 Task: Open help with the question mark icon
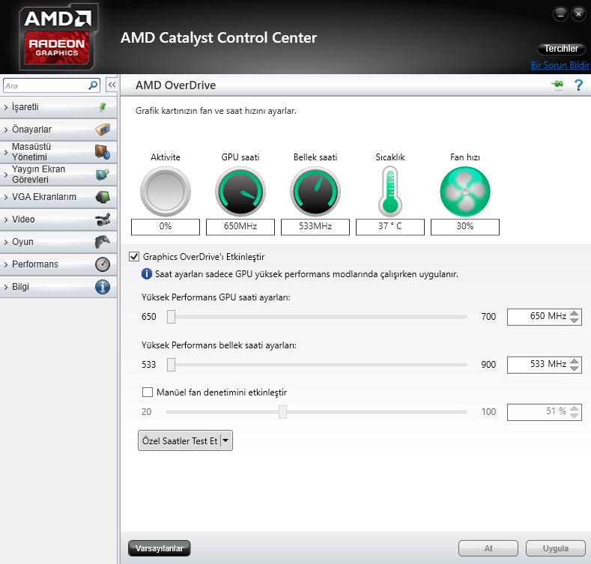point(578,85)
